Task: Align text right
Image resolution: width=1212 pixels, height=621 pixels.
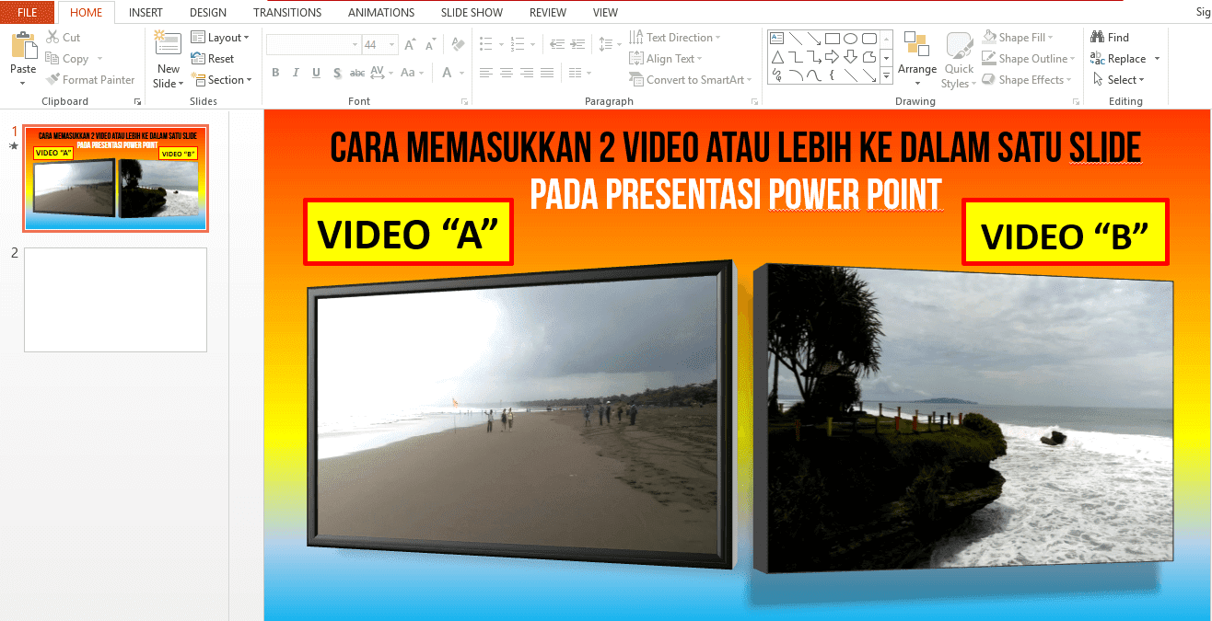Action: (527, 73)
